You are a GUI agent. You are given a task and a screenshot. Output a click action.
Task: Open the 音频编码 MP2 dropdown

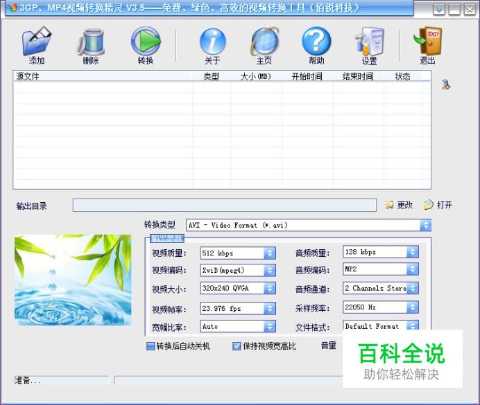412,269
